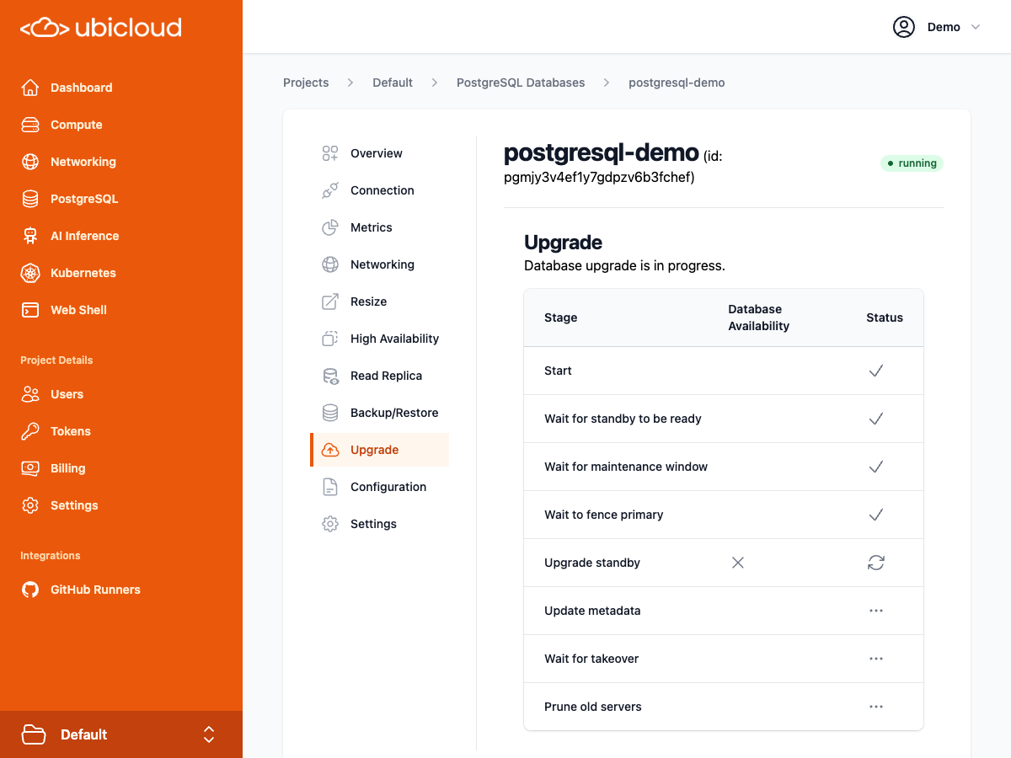Click the X availability icon for Upgrade standby
Screen dimensions: 1011x758
[738, 563]
